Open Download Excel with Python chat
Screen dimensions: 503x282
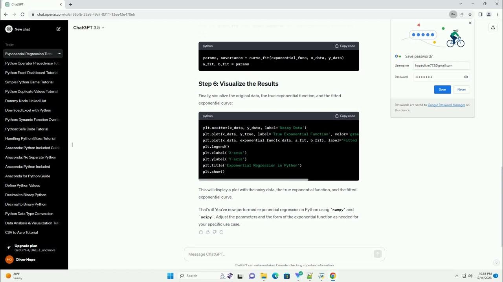(x=32, y=110)
